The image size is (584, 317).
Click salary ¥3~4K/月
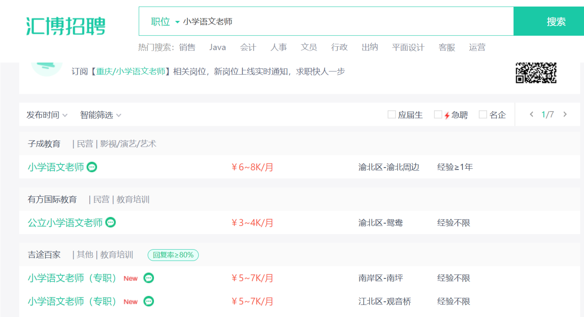click(252, 223)
